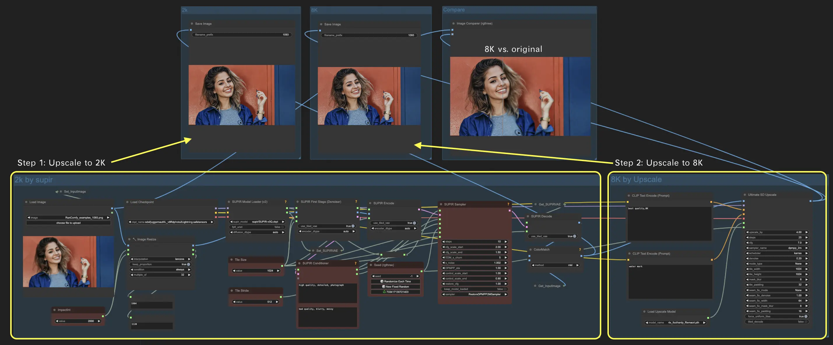Click the 'water mark' prompt text box
The image size is (833, 345).
pyautogui.click(x=670, y=282)
